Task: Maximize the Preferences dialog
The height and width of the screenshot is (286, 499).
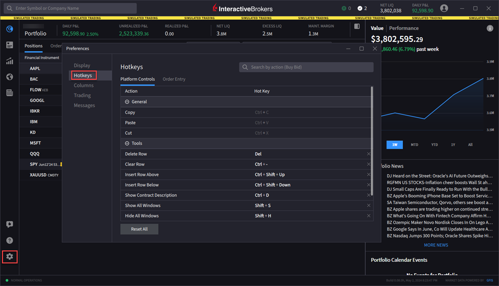Action: (x=362, y=48)
